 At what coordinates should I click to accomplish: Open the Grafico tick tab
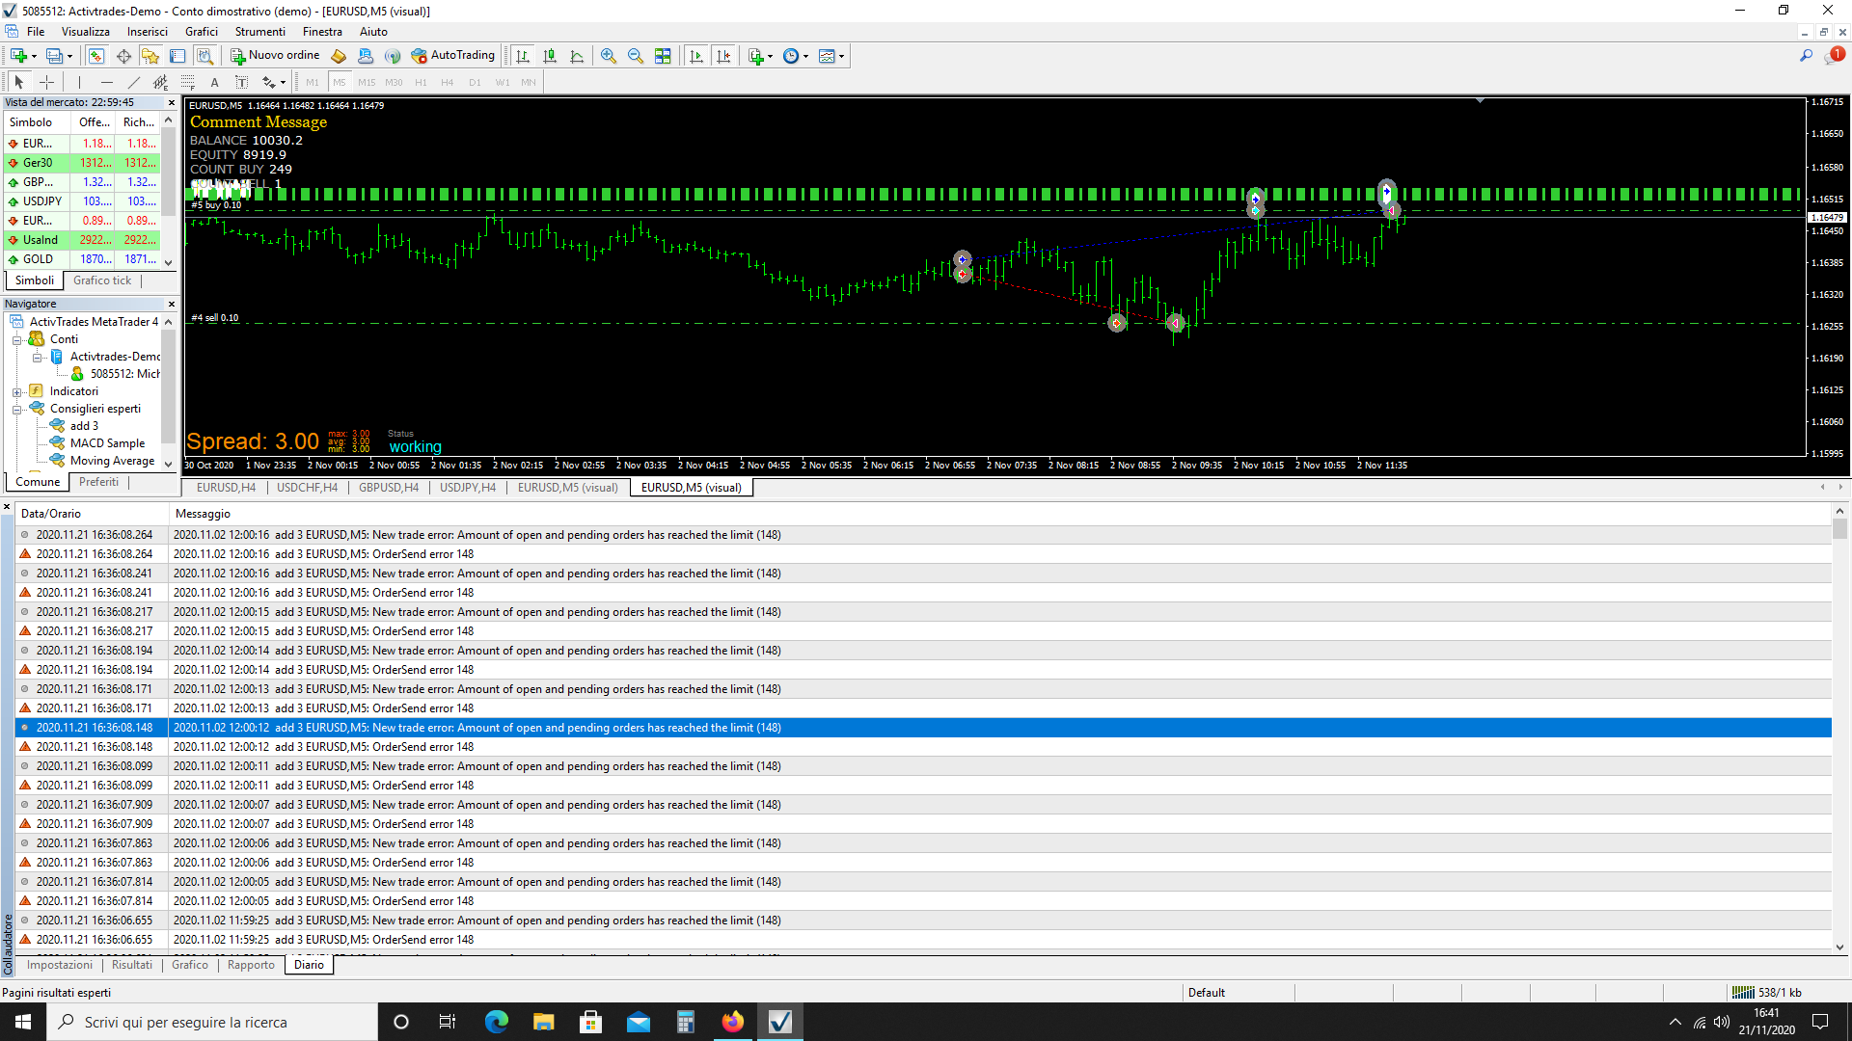click(x=102, y=280)
